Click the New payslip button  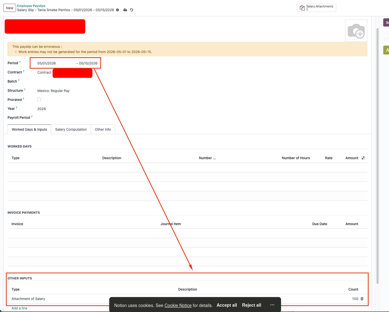[10, 8]
